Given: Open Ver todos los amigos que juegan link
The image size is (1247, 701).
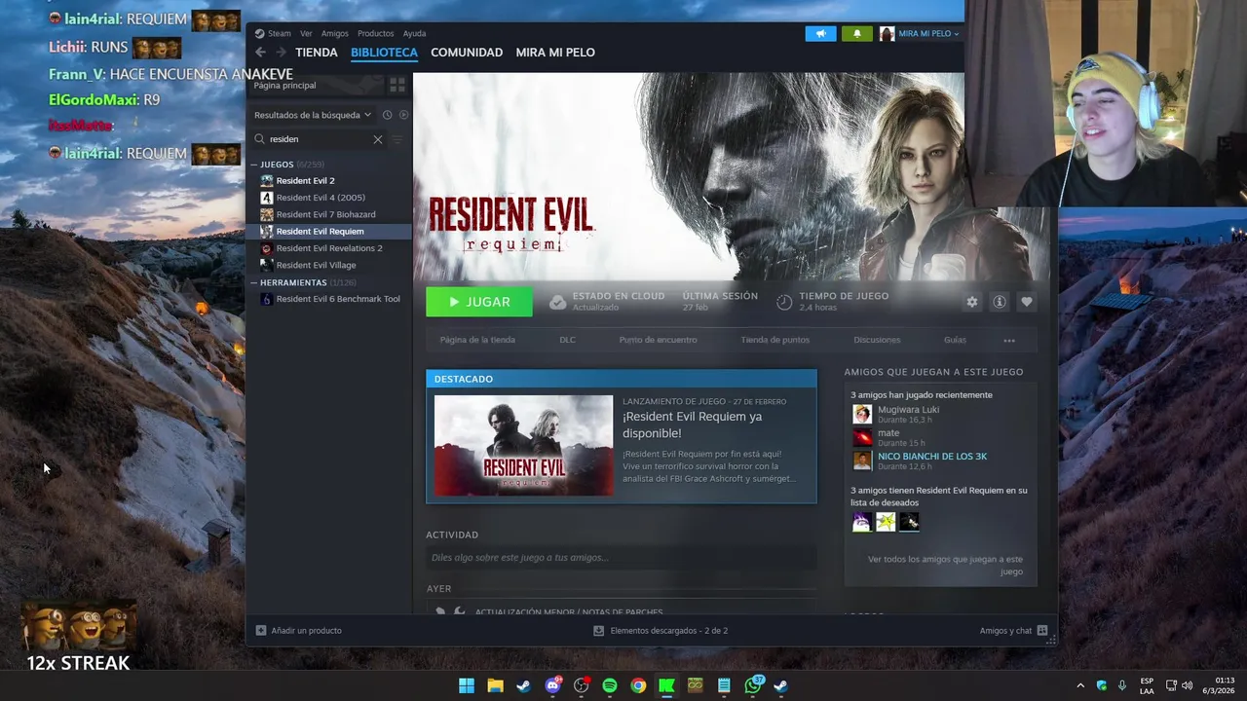Looking at the screenshot, I should coord(945,566).
